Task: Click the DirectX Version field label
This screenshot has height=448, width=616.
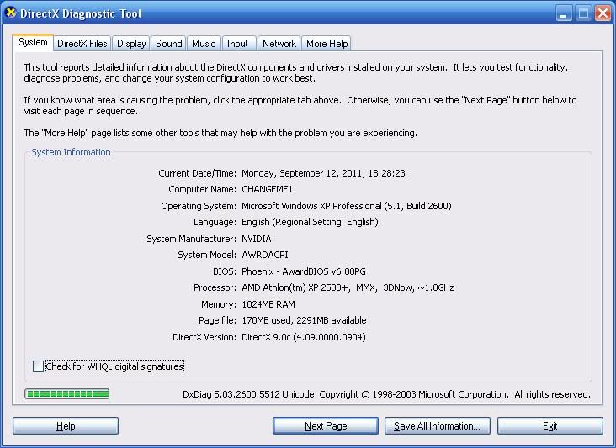Action: click(x=204, y=337)
